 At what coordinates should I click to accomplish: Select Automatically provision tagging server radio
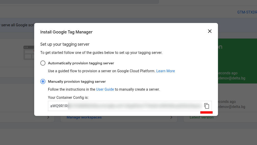click(x=43, y=63)
